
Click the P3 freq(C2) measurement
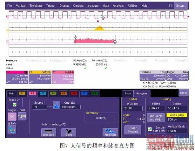(80, 60)
